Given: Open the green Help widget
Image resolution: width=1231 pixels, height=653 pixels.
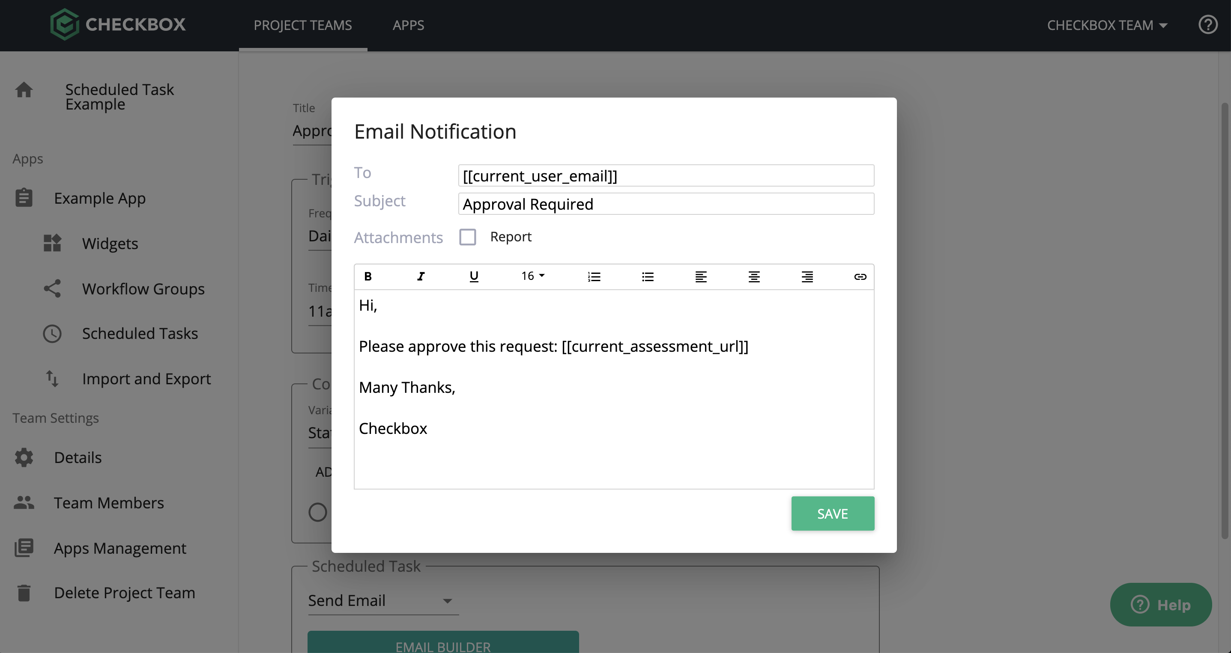Looking at the screenshot, I should [1161, 604].
